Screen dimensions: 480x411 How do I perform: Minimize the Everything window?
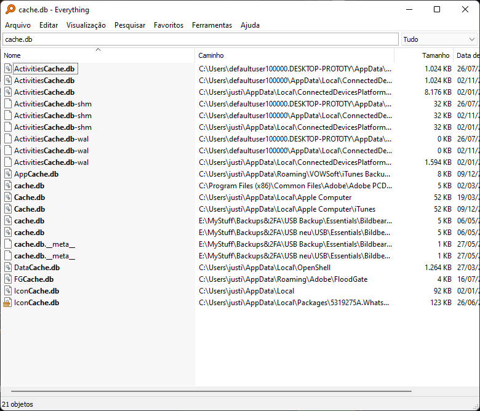[409, 9]
